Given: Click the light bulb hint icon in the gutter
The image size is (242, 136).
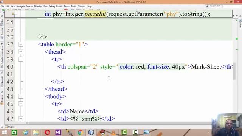Looking at the screenshot, I should (13, 14).
